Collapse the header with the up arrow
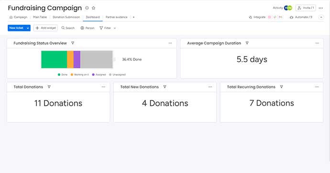The width and height of the screenshot is (330, 173). click(321, 17)
